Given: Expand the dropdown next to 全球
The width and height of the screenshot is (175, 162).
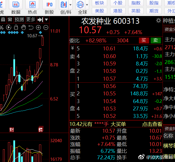Looking at the screenshot, I should [x=87, y=5].
